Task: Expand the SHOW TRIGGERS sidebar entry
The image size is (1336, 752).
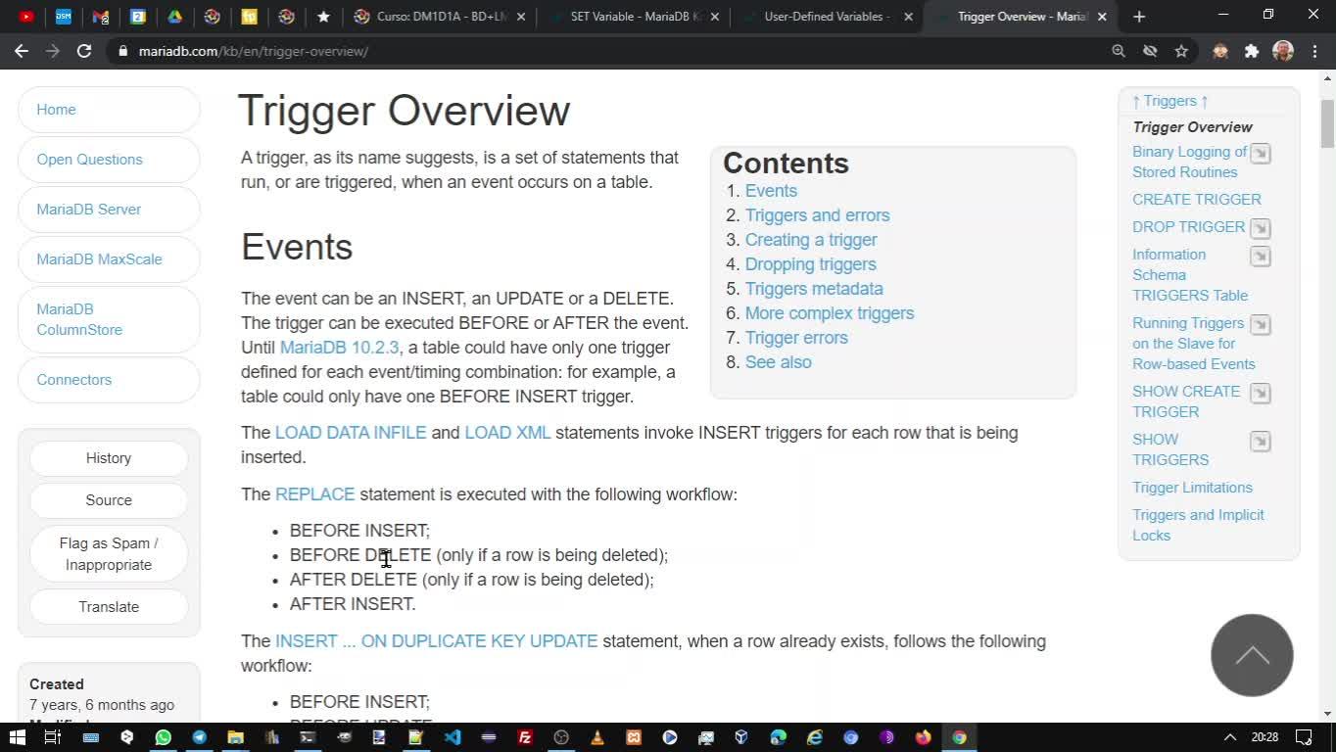Action: point(1261,441)
